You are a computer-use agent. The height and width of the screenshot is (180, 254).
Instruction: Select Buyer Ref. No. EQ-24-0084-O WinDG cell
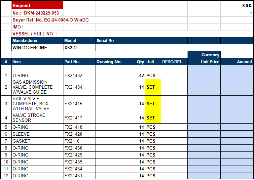pyautogui.click(x=51, y=20)
